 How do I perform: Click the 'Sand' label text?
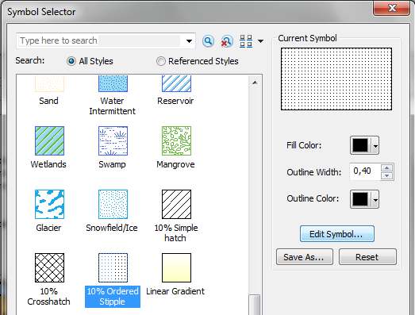(x=48, y=101)
